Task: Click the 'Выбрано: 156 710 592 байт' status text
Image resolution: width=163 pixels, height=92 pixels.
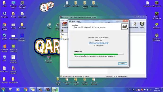Action: [77, 76]
